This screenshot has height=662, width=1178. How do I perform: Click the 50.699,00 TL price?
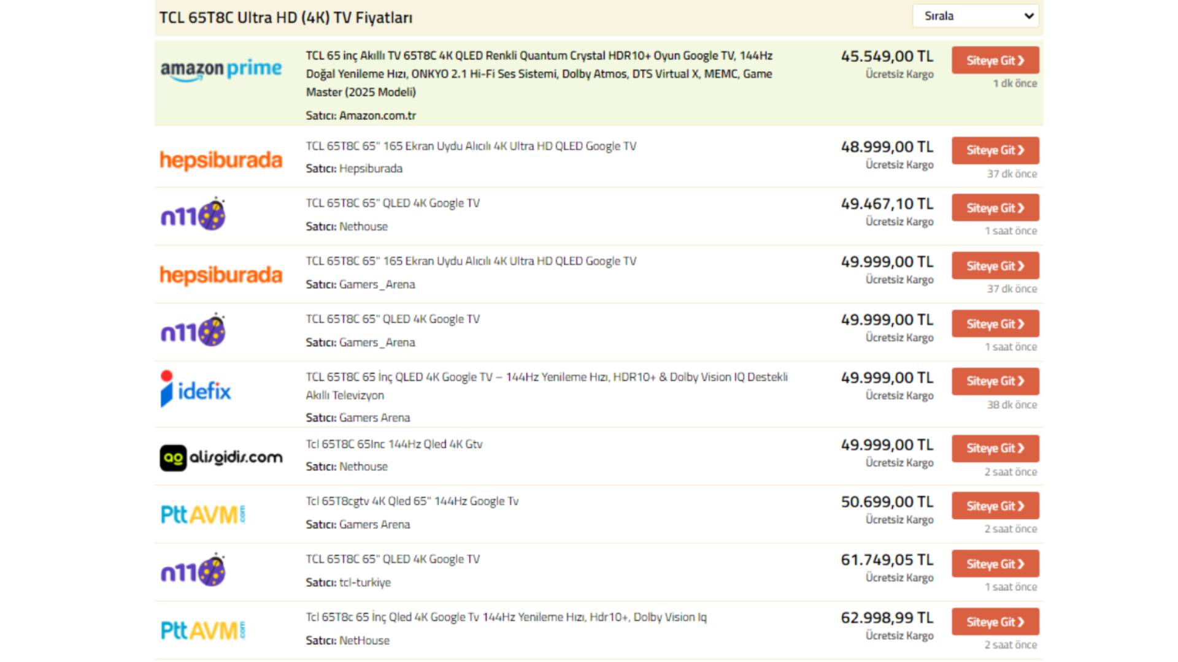click(887, 502)
